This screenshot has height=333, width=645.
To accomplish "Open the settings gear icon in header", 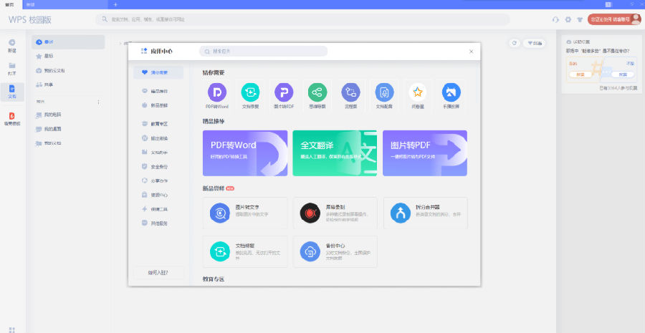I will click(x=568, y=19).
